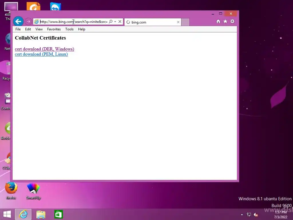Open the Edit menu
This screenshot has height=220, width=293.
28,29
